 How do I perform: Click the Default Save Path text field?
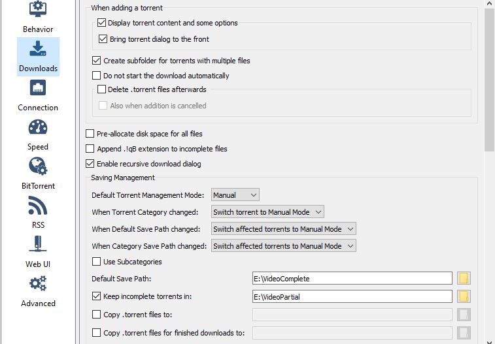[x=352, y=279]
